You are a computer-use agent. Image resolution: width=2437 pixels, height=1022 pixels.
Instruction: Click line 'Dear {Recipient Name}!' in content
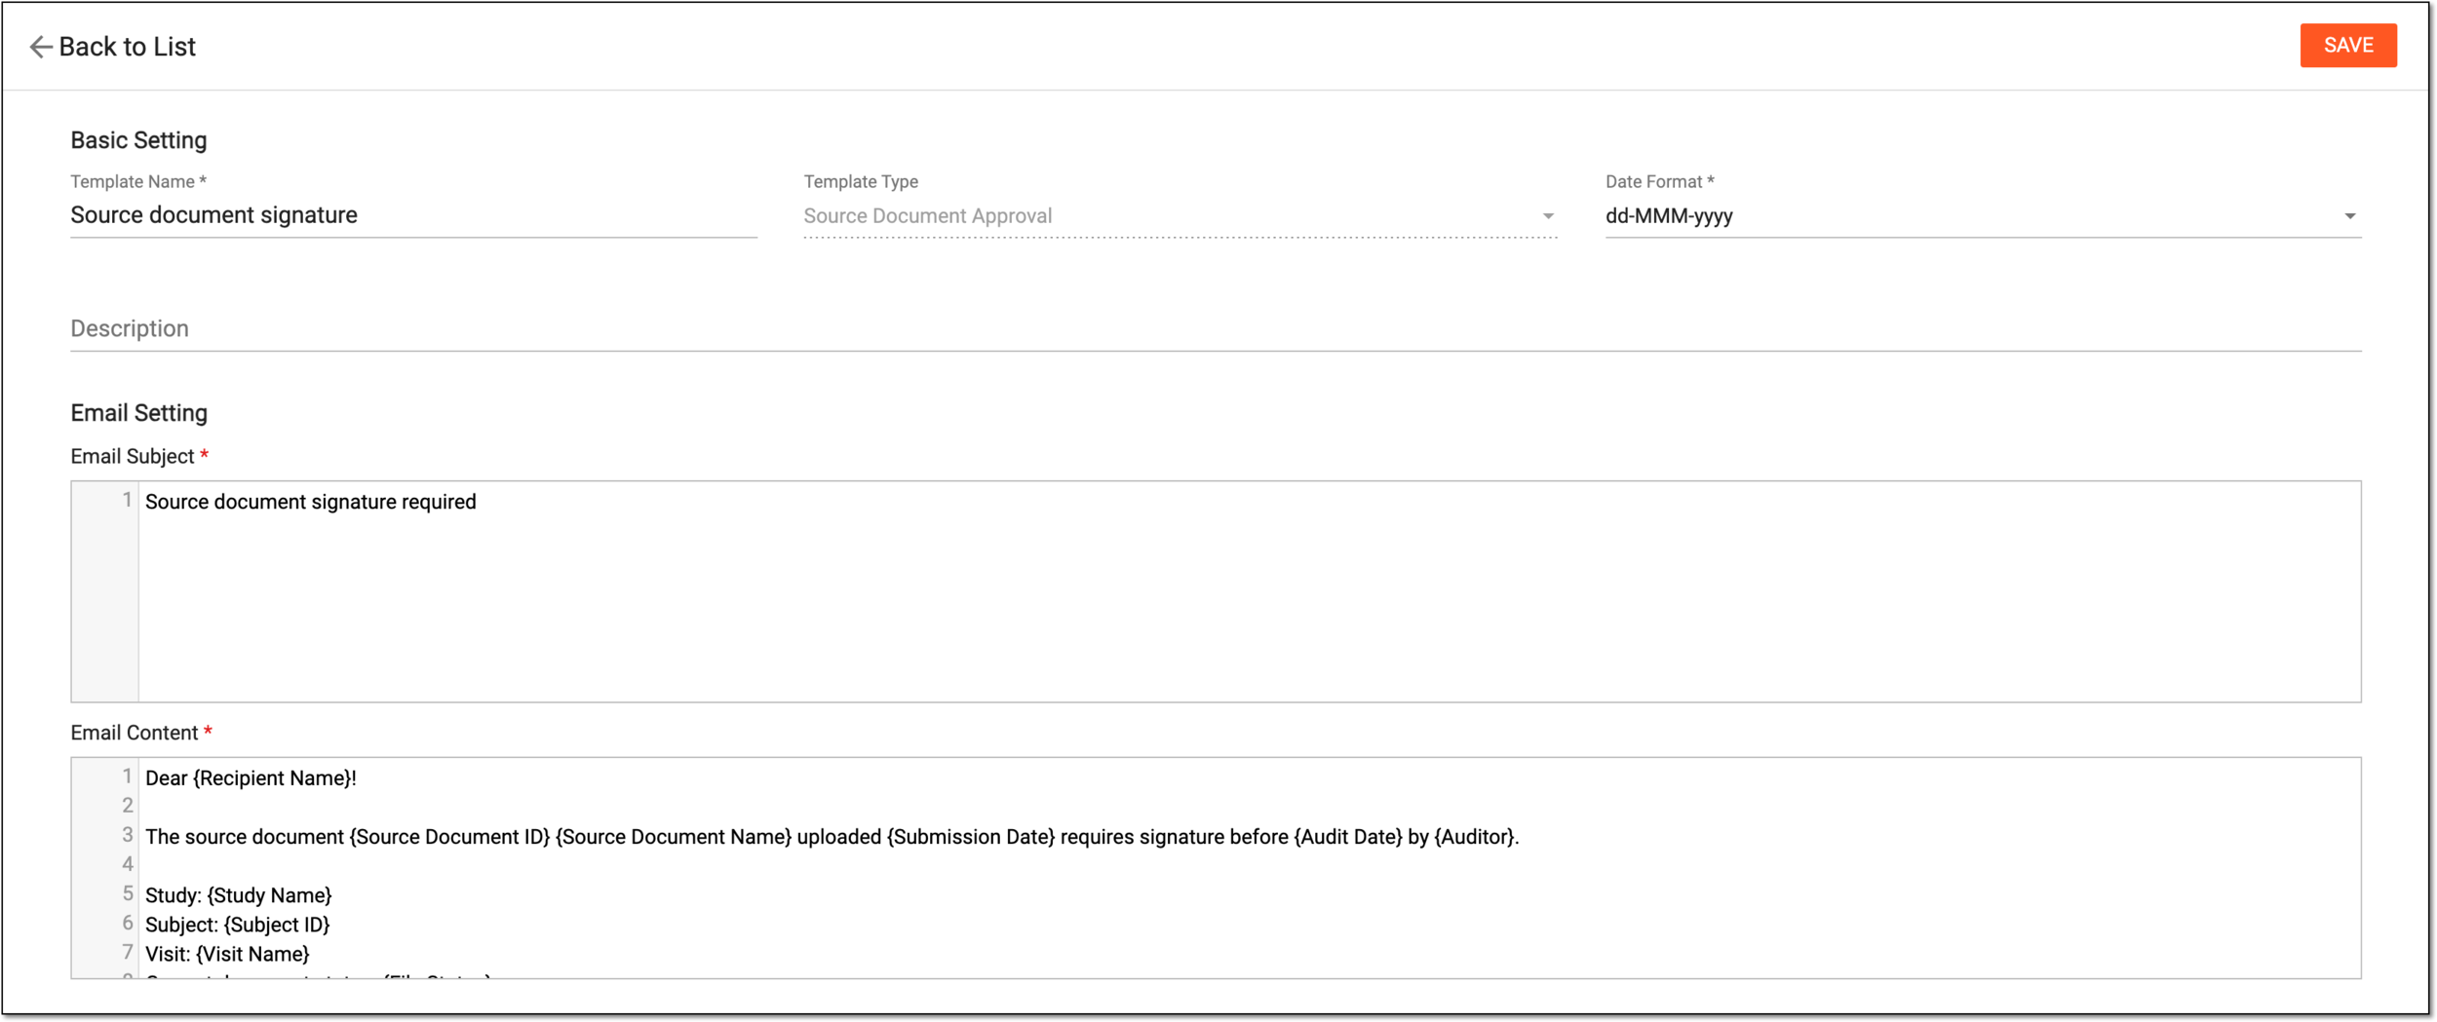[x=251, y=778]
